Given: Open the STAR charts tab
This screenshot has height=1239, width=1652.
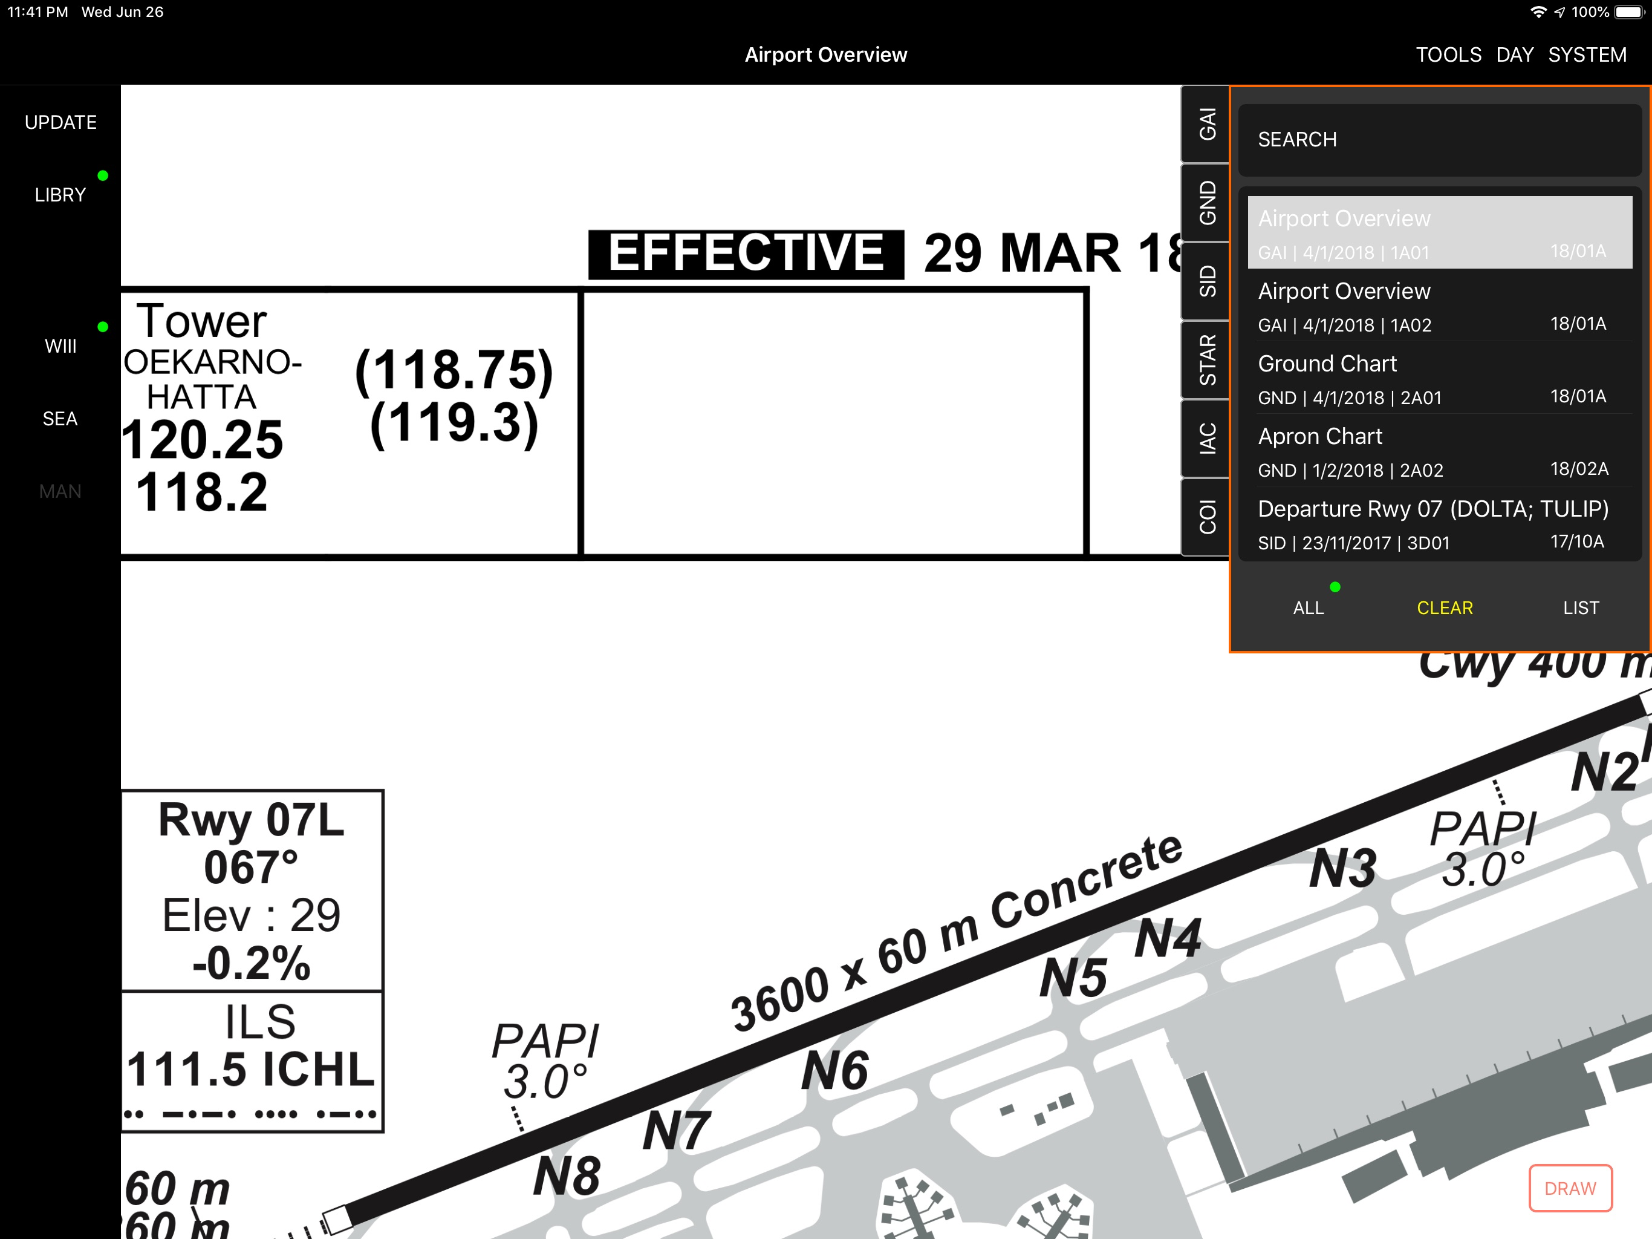Looking at the screenshot, I should click(x=1206, y=360).
